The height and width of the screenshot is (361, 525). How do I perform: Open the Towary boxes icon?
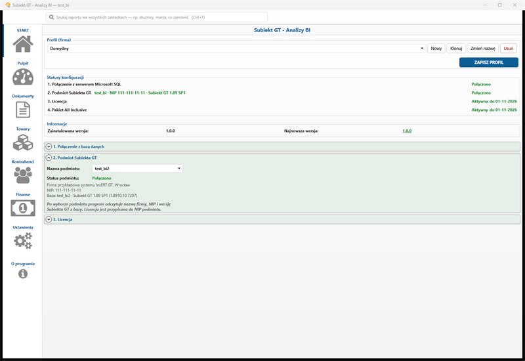tap(23, 142)
